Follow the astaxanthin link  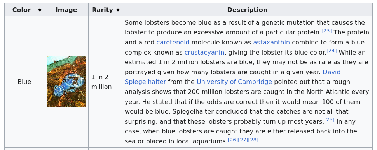tap(271, 43)
